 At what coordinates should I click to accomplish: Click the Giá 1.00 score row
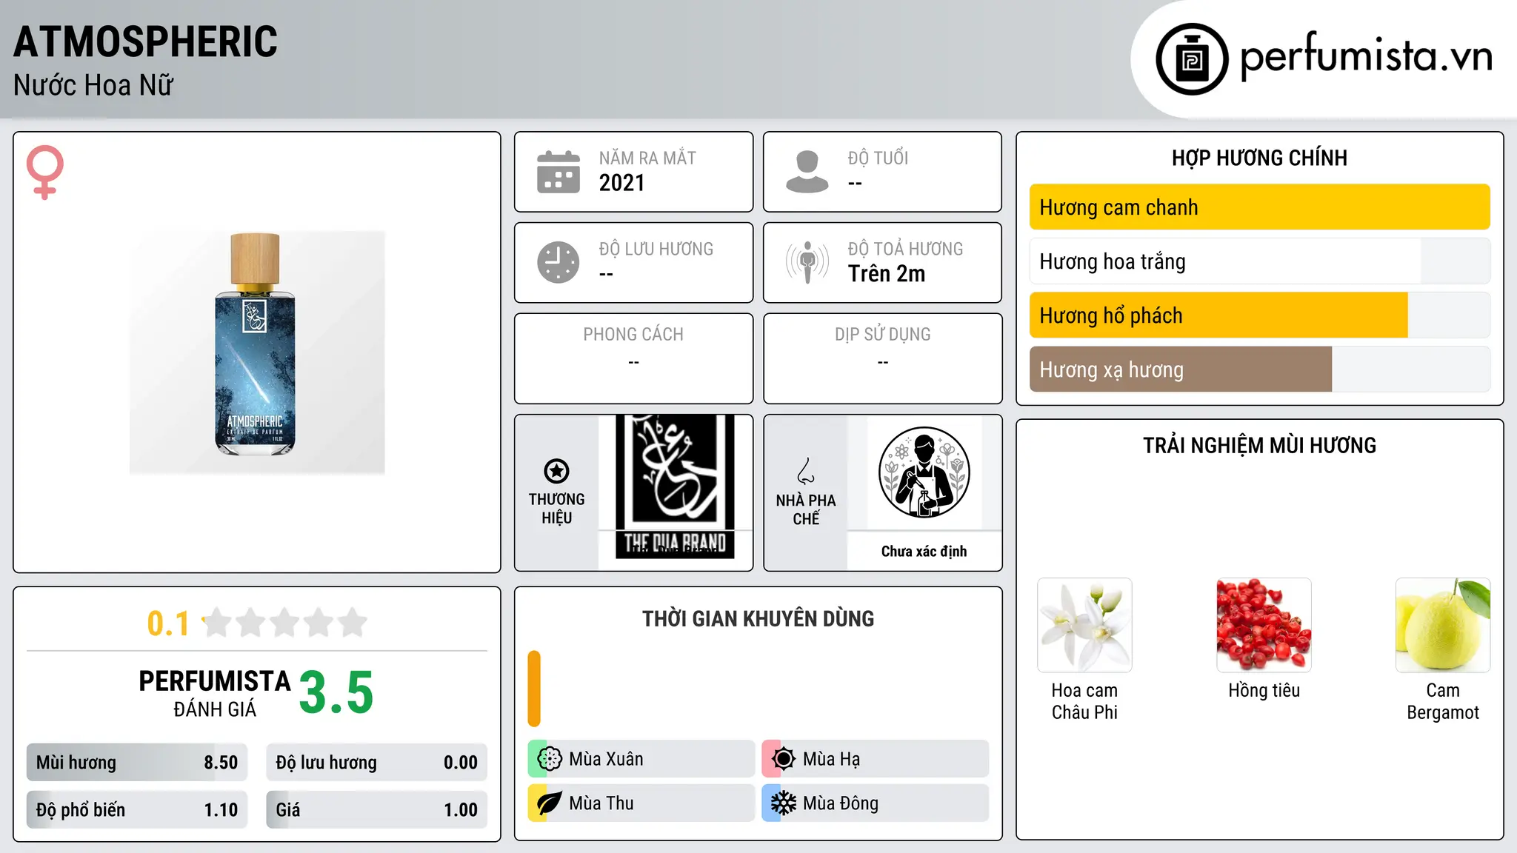pyautogui.click(x=376, y=810)
